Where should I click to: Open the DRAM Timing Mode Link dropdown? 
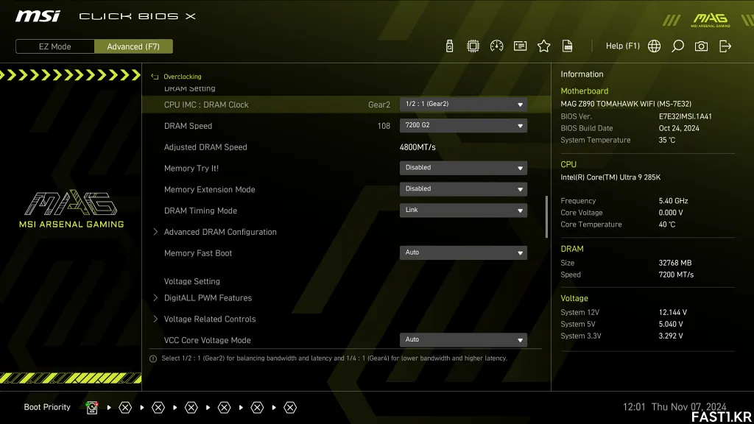463,210
